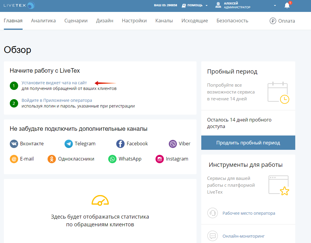
Task: Click the help book icon
Action: pyautogui.click(x=184, y=6)
